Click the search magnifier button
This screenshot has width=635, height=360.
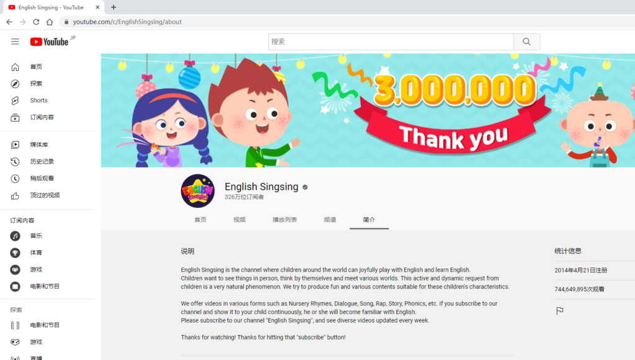[526, 42]
